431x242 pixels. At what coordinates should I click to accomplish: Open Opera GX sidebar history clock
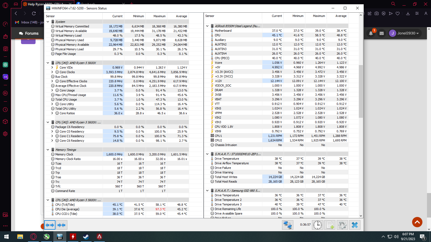click(5, 110)
